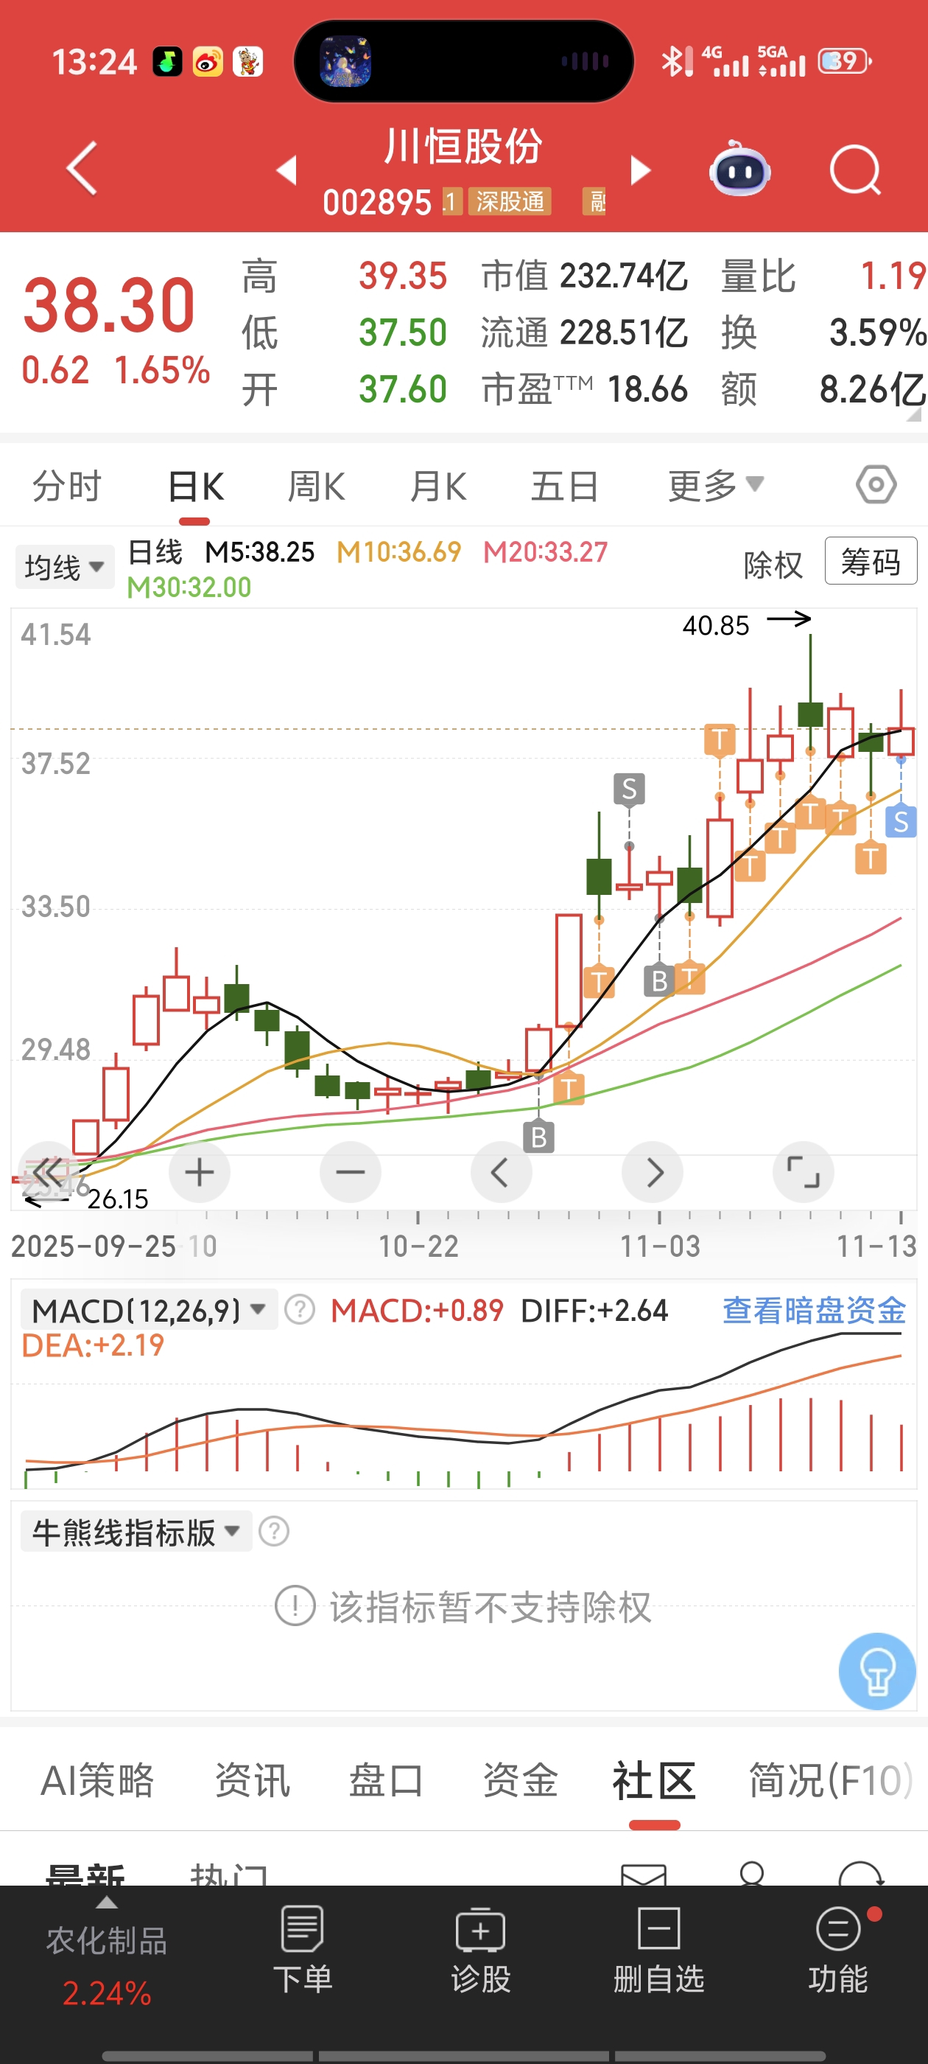Open 牛熊线指标版 help question mark
The image size is (928, 2064).
(x=274, y=1531)
